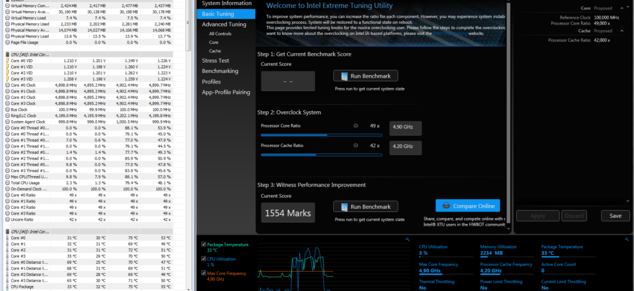Click the icon beside Max CPU/Thread U... row
The height and width of the screenshot is (291, 634).
tap(7, 177)
